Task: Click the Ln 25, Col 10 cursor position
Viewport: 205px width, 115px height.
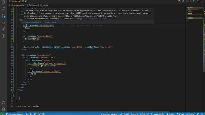Action: [124, 114]
